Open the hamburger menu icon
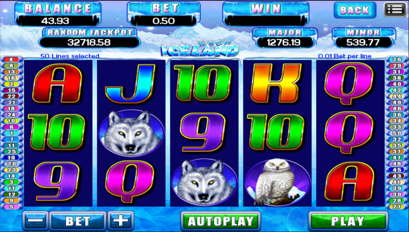409x232 pixels. 395,10
